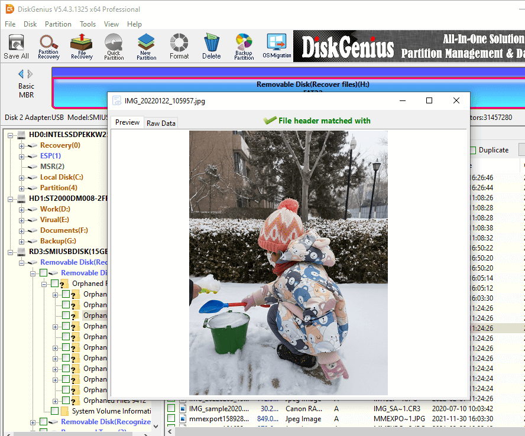The width and height of the screenshot is (525, 436).
Task: Expand the Local Disk(C:) tree node
Action: point(22,177)
